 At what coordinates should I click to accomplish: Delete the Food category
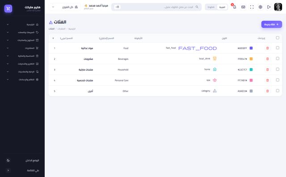268,48
